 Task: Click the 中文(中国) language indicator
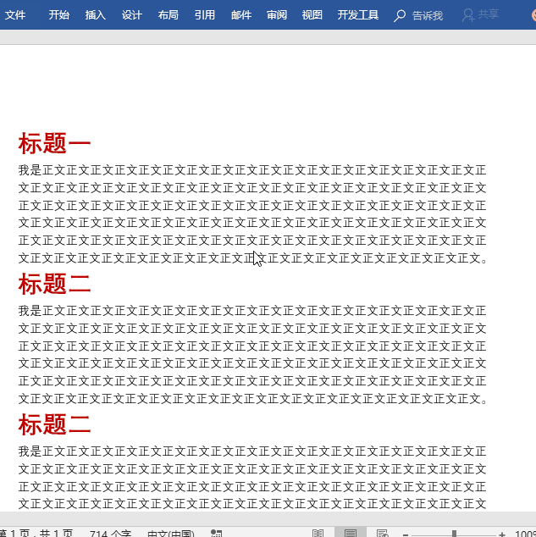click(x=171, y=534)
